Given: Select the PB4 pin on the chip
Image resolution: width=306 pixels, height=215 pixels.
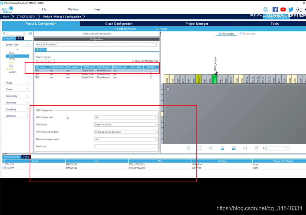Looking at the screenshot, I should pyautogui.click(x=220, y=79).
